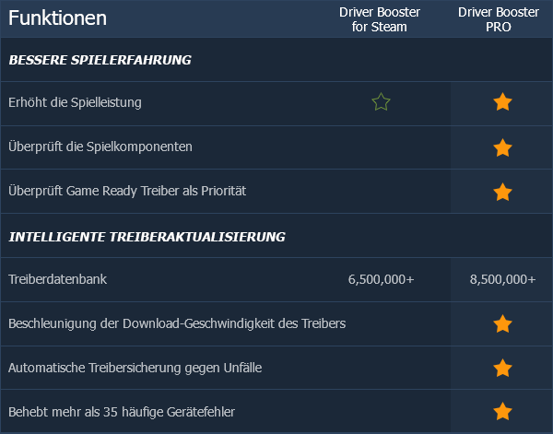
Task: Click the Treiberdatenbank row label
Action: [x=57, y=279]
